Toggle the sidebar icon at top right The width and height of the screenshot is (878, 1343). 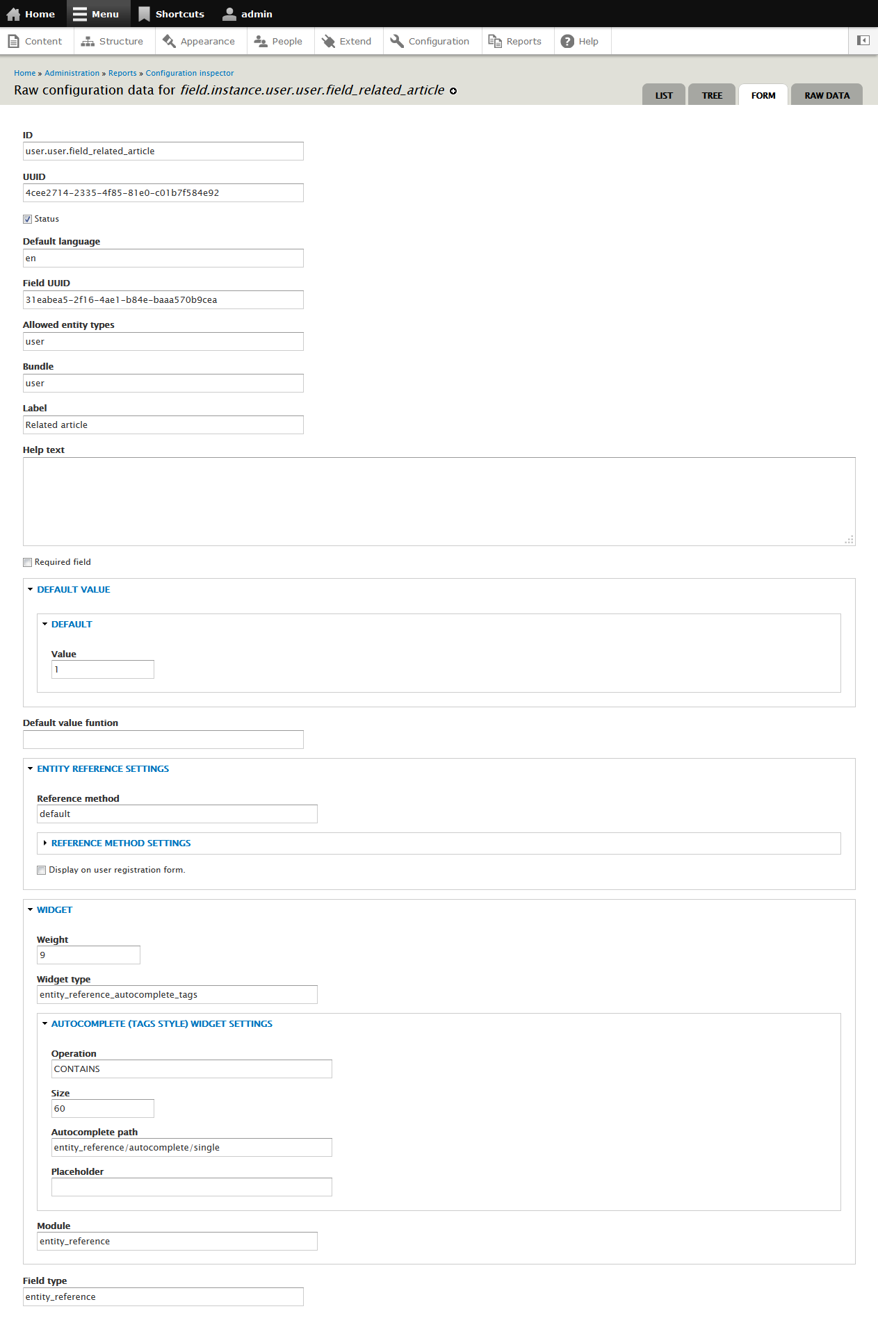(x=862, y=40)
